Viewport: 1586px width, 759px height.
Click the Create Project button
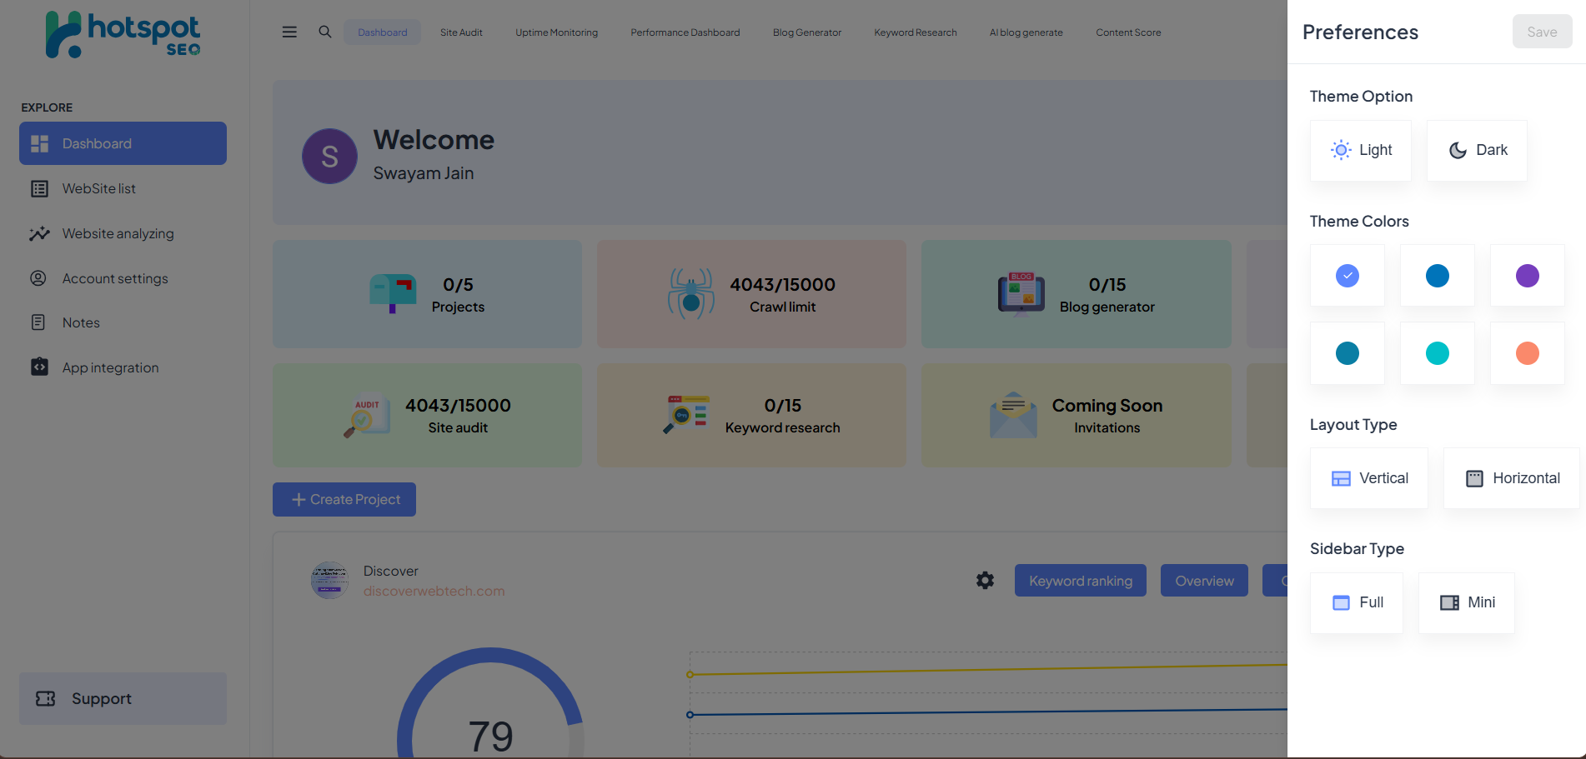point(344,500)
